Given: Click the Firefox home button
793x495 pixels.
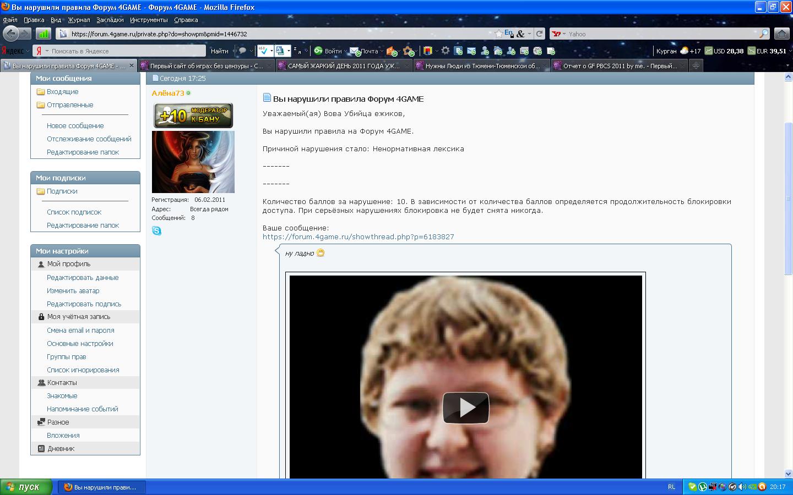Looking at the screenshot, I should click(x=781, y=34).
